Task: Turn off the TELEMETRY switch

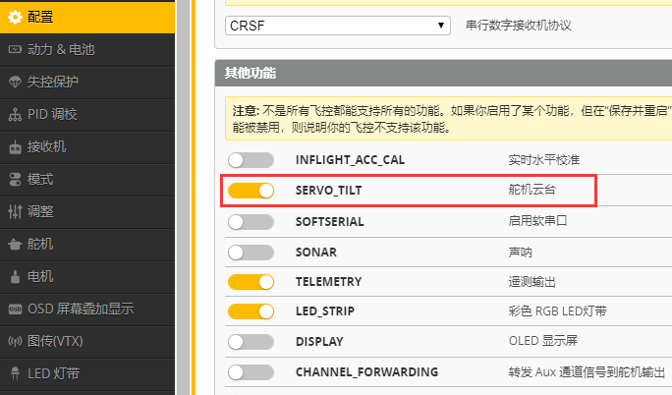Action: 251,282
